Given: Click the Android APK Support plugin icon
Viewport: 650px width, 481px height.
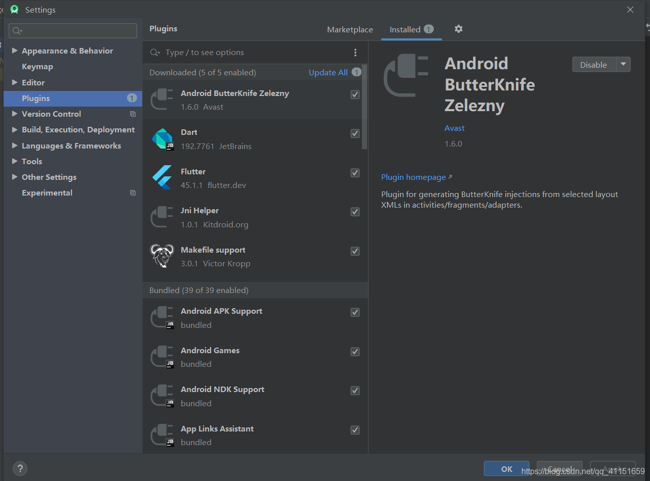Looking at the screenshot, I should (162, 318).
